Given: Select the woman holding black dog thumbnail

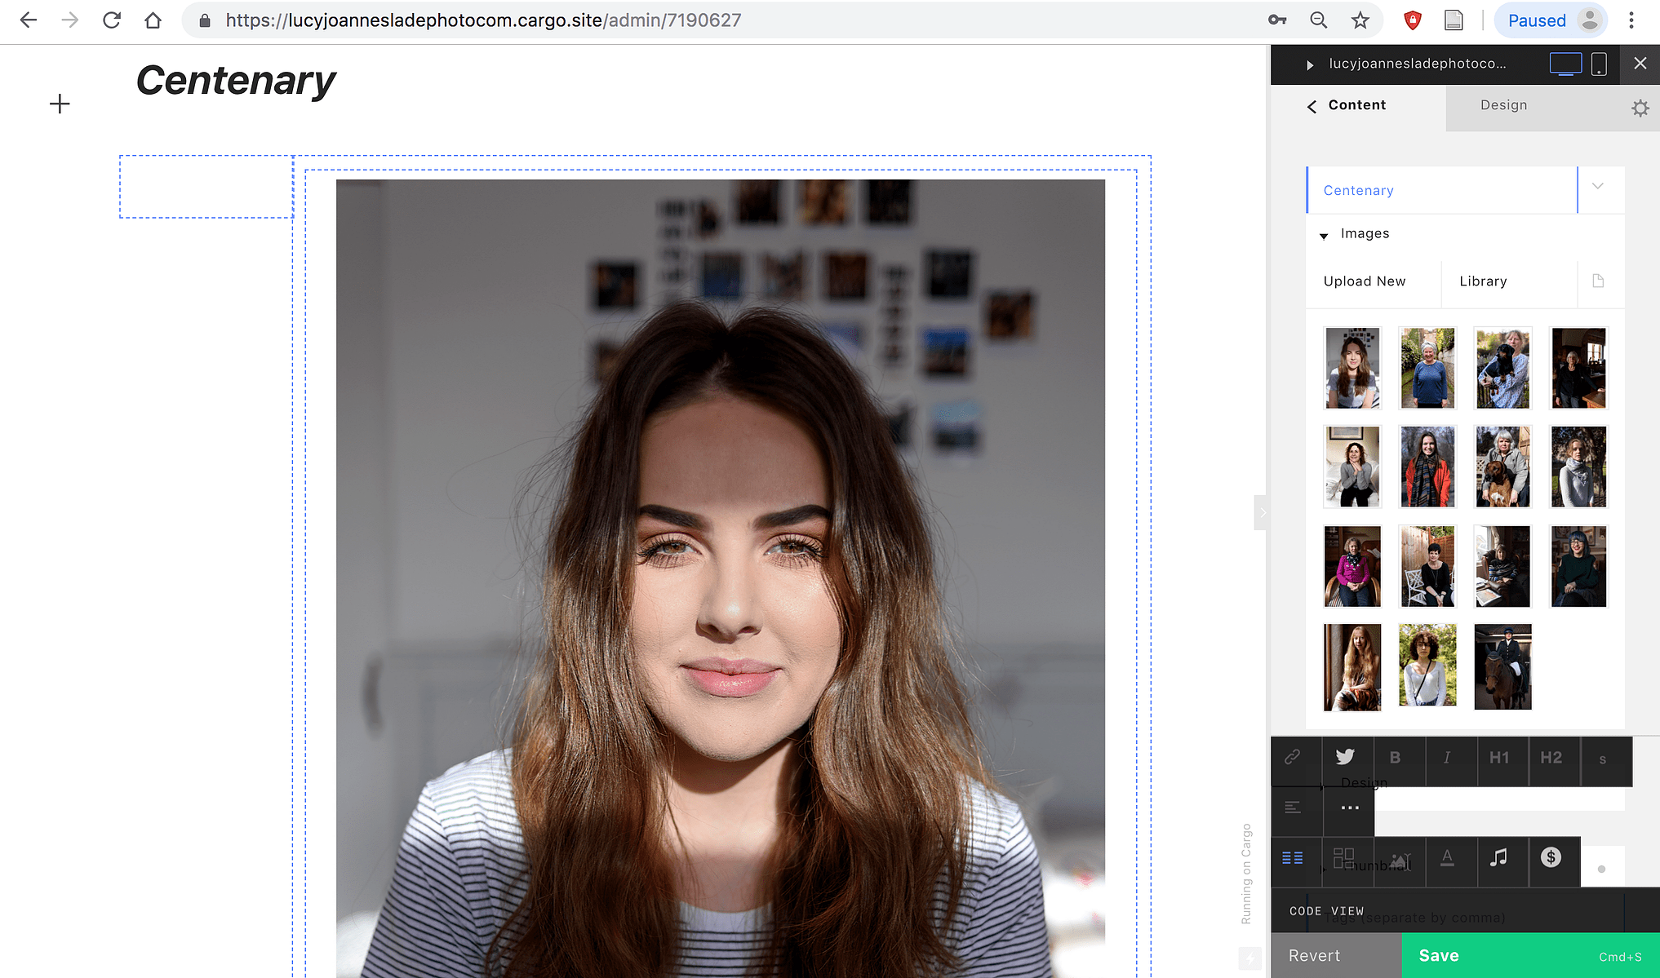Looking at the screenshot, I should pyautogui.click(x=1502, y=368).
